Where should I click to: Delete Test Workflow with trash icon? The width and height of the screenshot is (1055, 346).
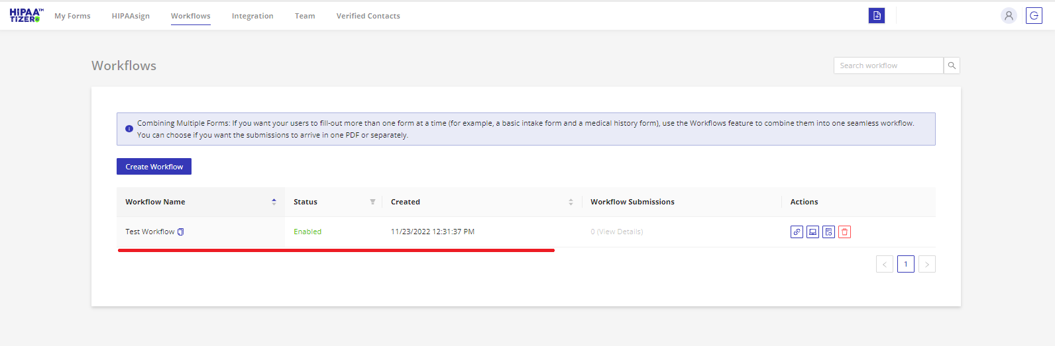(x=844, y=232)
